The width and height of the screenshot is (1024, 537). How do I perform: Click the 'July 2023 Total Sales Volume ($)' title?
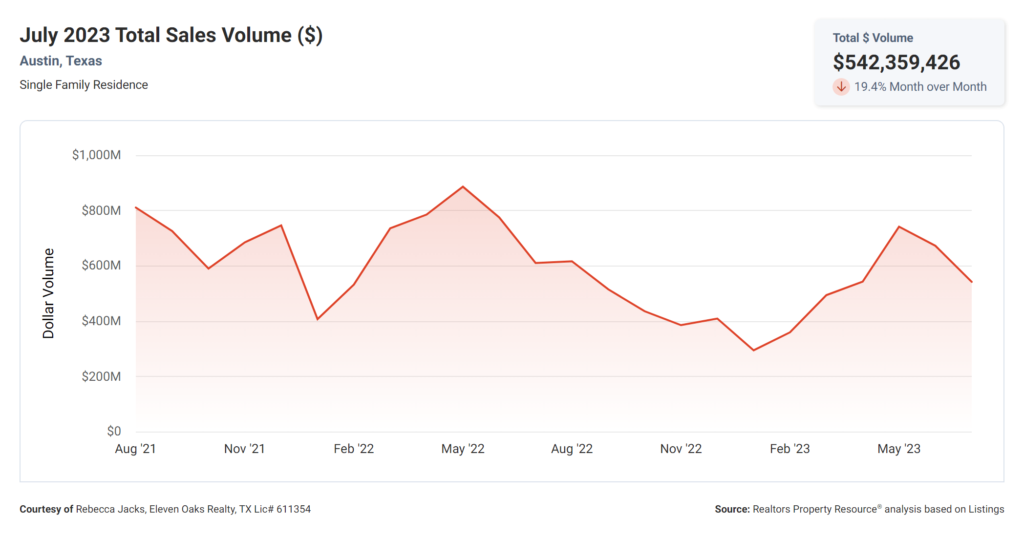click(171, 35)
